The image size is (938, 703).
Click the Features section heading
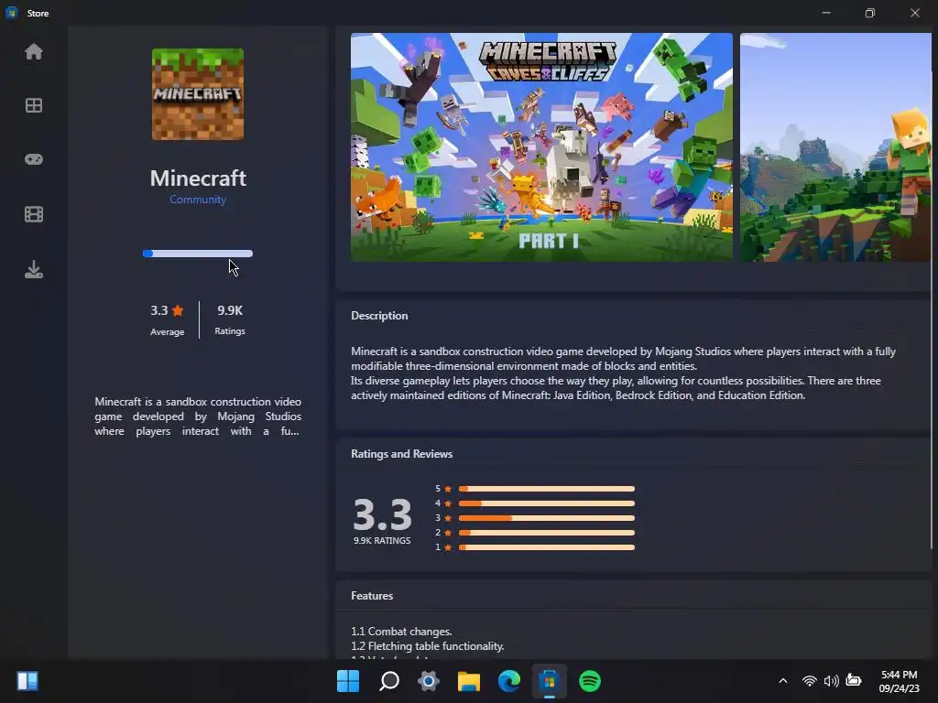click(x=372, y=595)
